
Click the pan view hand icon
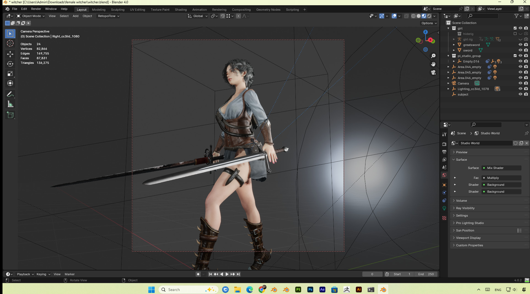click(433, 64)
